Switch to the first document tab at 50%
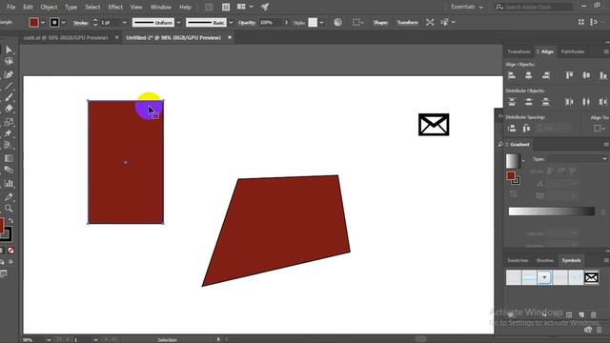Screen dimensions: 610x343 point(66,38)
